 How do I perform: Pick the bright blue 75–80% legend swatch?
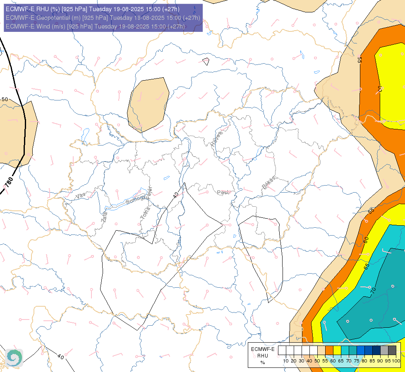[361, 351]
